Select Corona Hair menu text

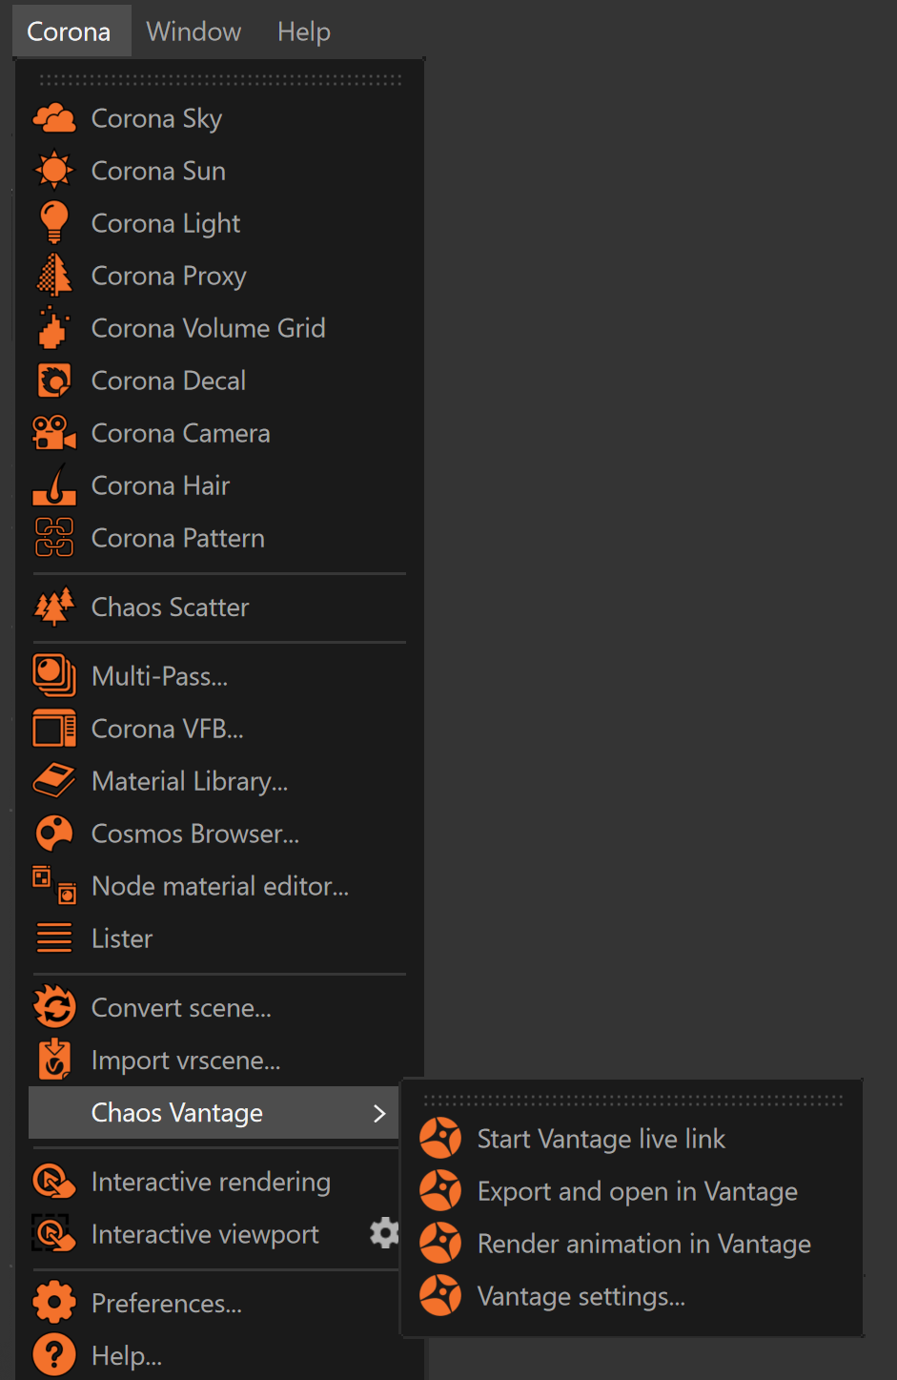point(161,485)
